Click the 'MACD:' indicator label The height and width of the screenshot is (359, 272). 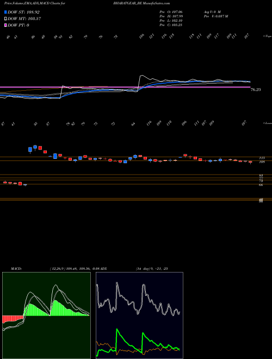pyautogui.click(x=16, y=268)
